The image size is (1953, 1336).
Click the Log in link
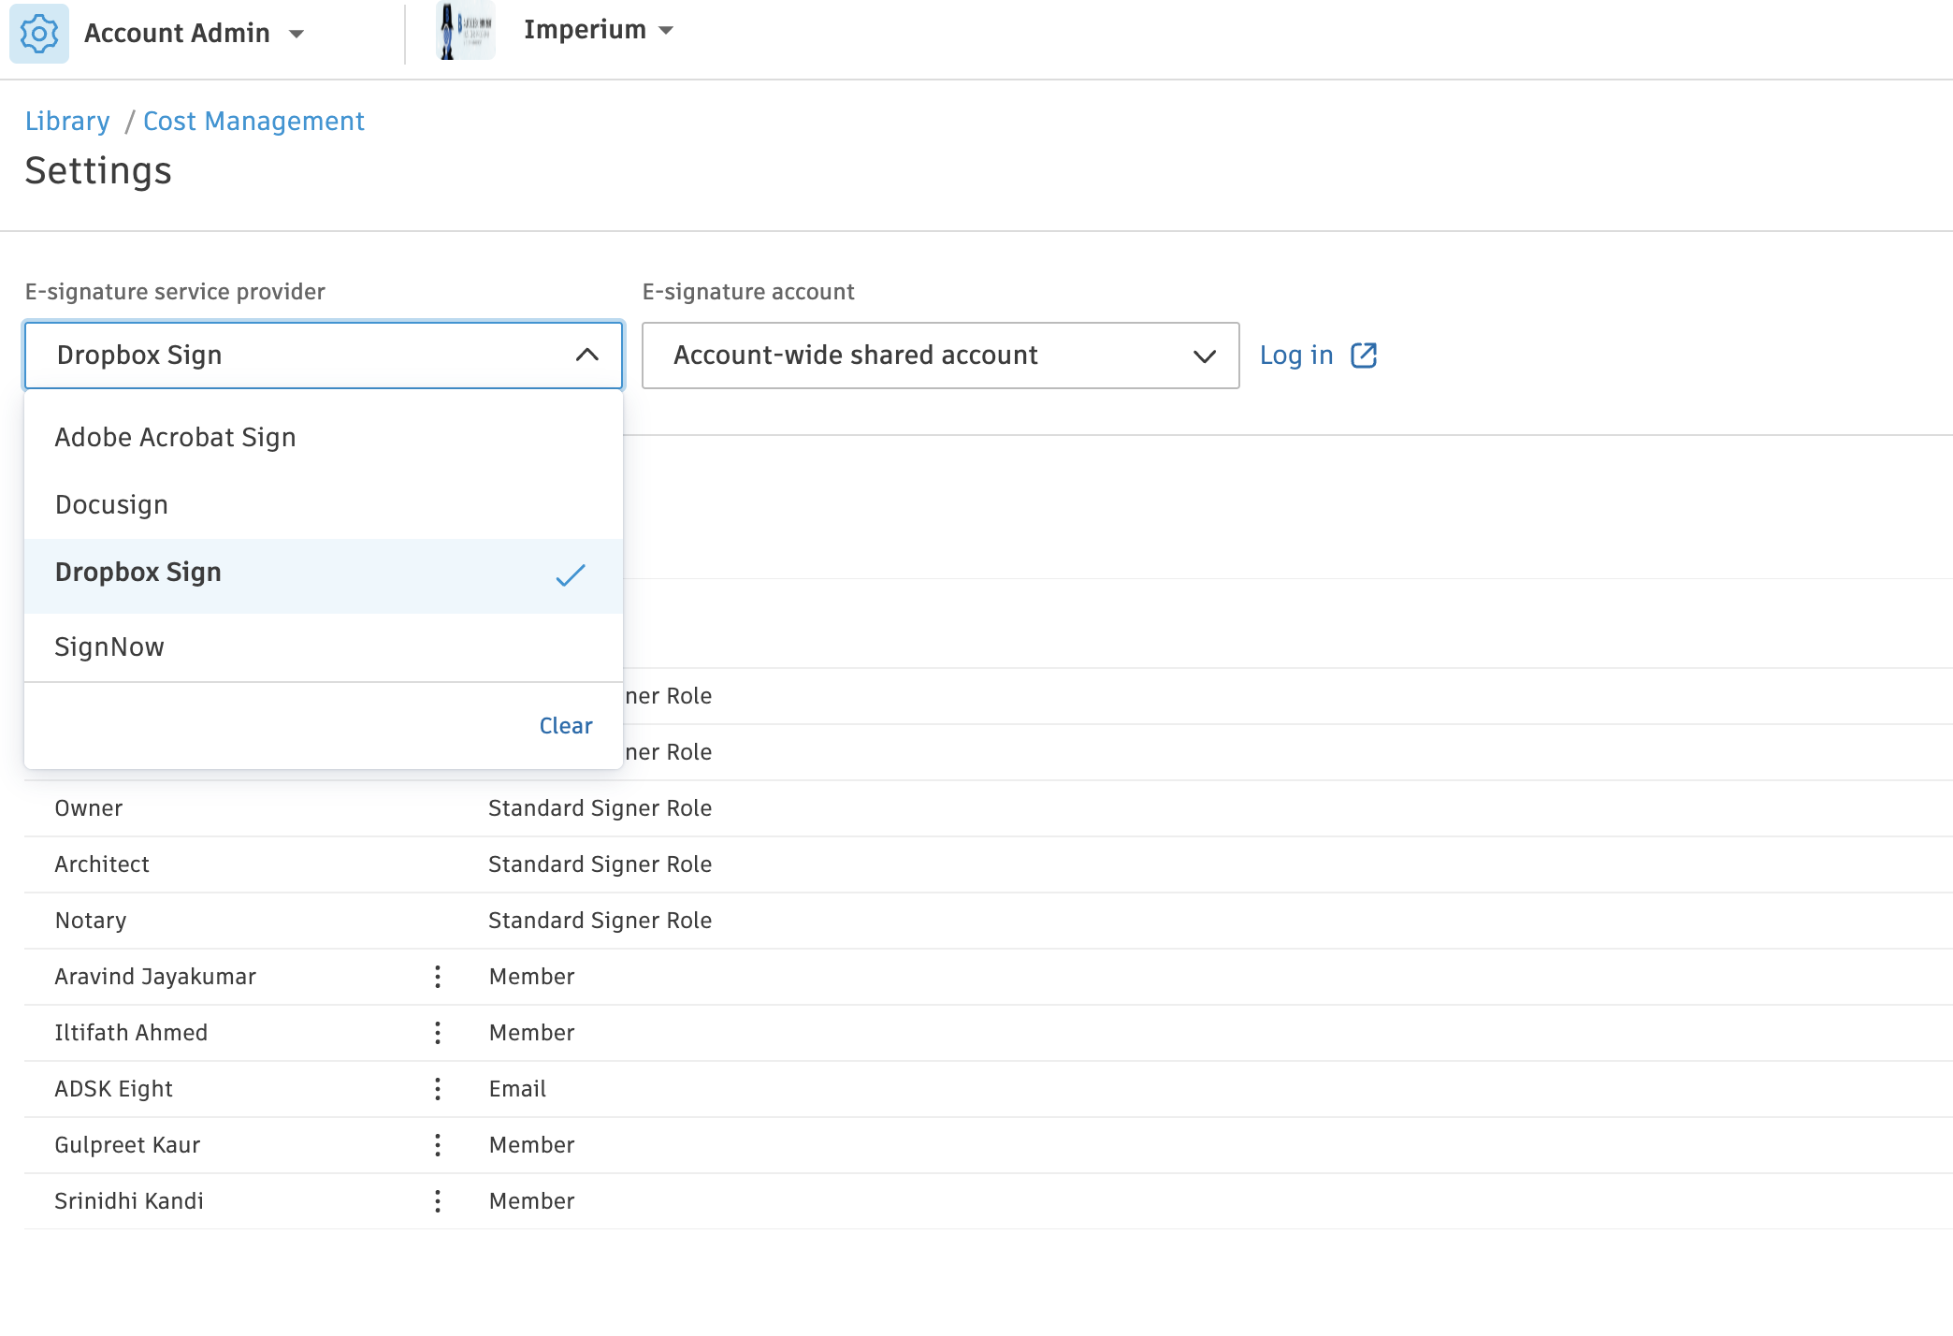(x=1295, y=356)
